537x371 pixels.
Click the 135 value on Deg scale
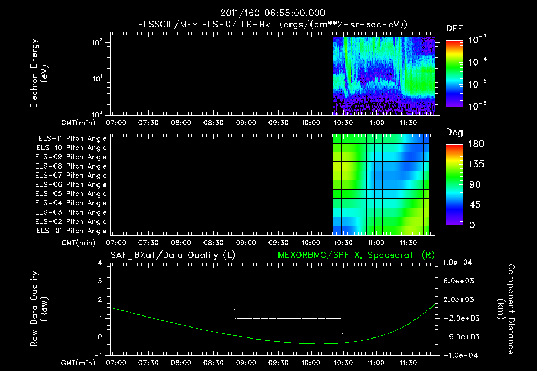point(476,165)
